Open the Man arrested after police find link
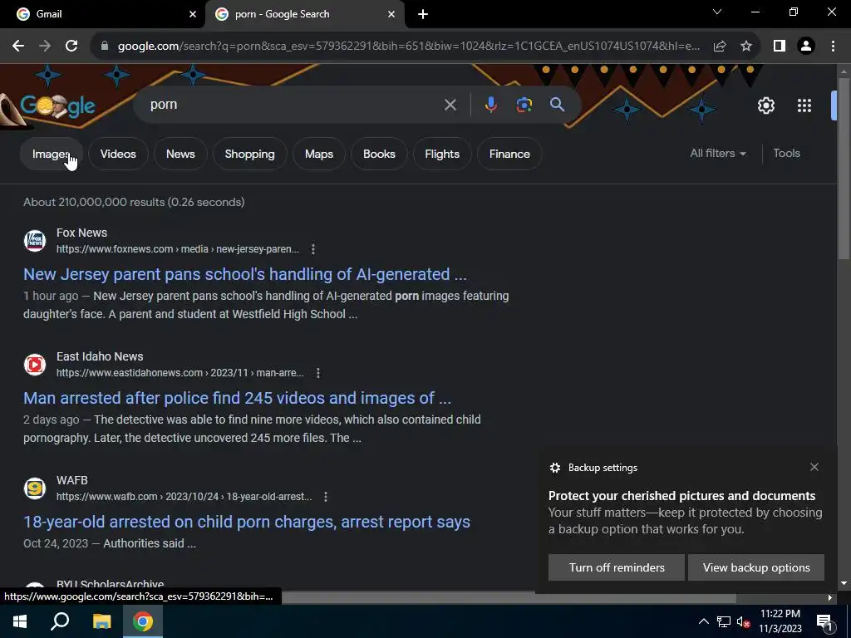The image size is (851, 638). (237, 398)
